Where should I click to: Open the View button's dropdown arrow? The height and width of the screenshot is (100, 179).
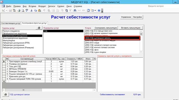coord(6,11)
